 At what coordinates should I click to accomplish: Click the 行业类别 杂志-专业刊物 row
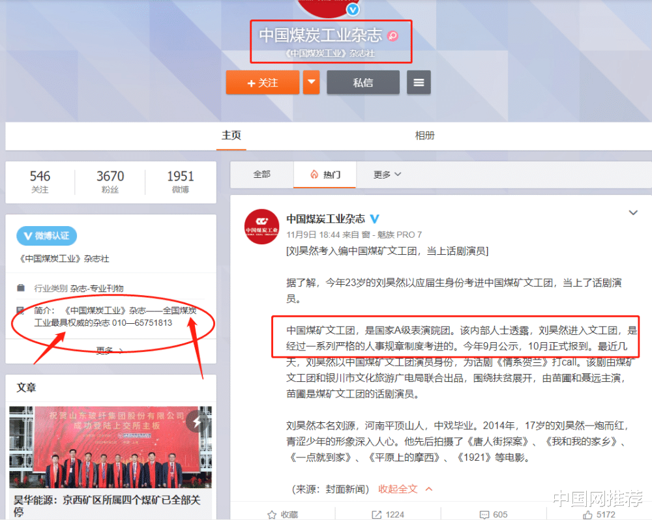(x=79, y=288)
